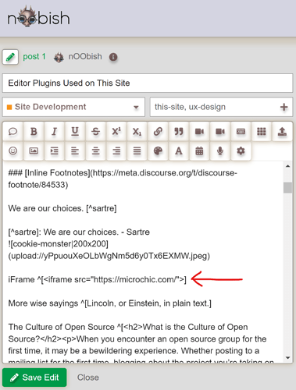
Task: Click the upload icon
Action: pyautogui.click(x=282, y=132)
